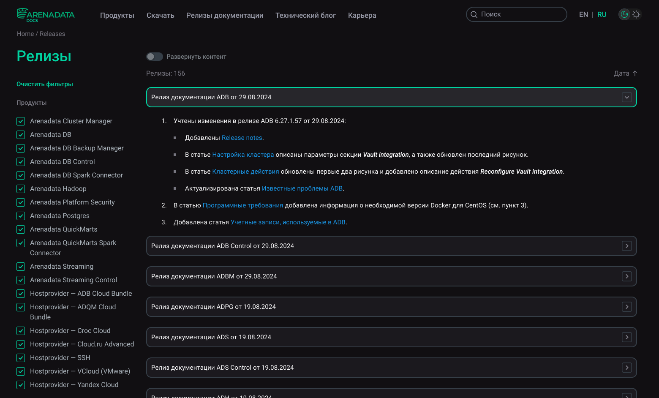Expand ADB Control 29.08.2024 release

point(627,246)
